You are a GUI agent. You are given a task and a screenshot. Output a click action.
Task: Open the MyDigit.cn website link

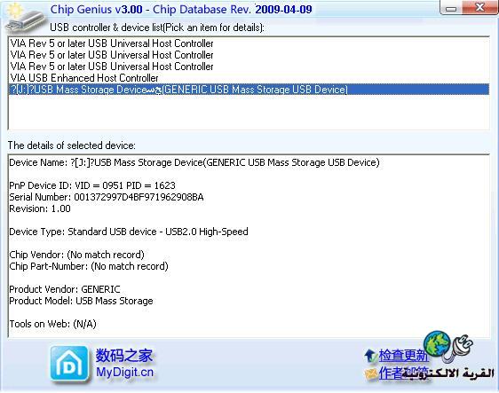point(124,372)
